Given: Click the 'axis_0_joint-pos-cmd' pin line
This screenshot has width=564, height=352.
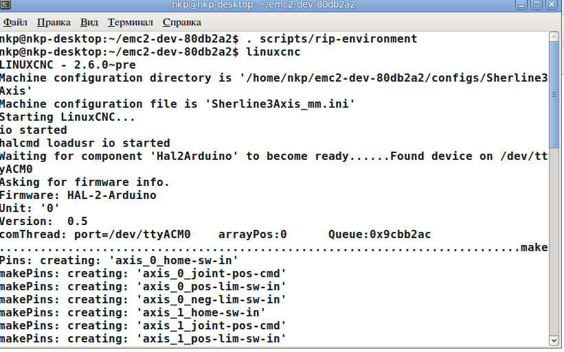Looking at the screenshot, I should click(x=143, y=273).
